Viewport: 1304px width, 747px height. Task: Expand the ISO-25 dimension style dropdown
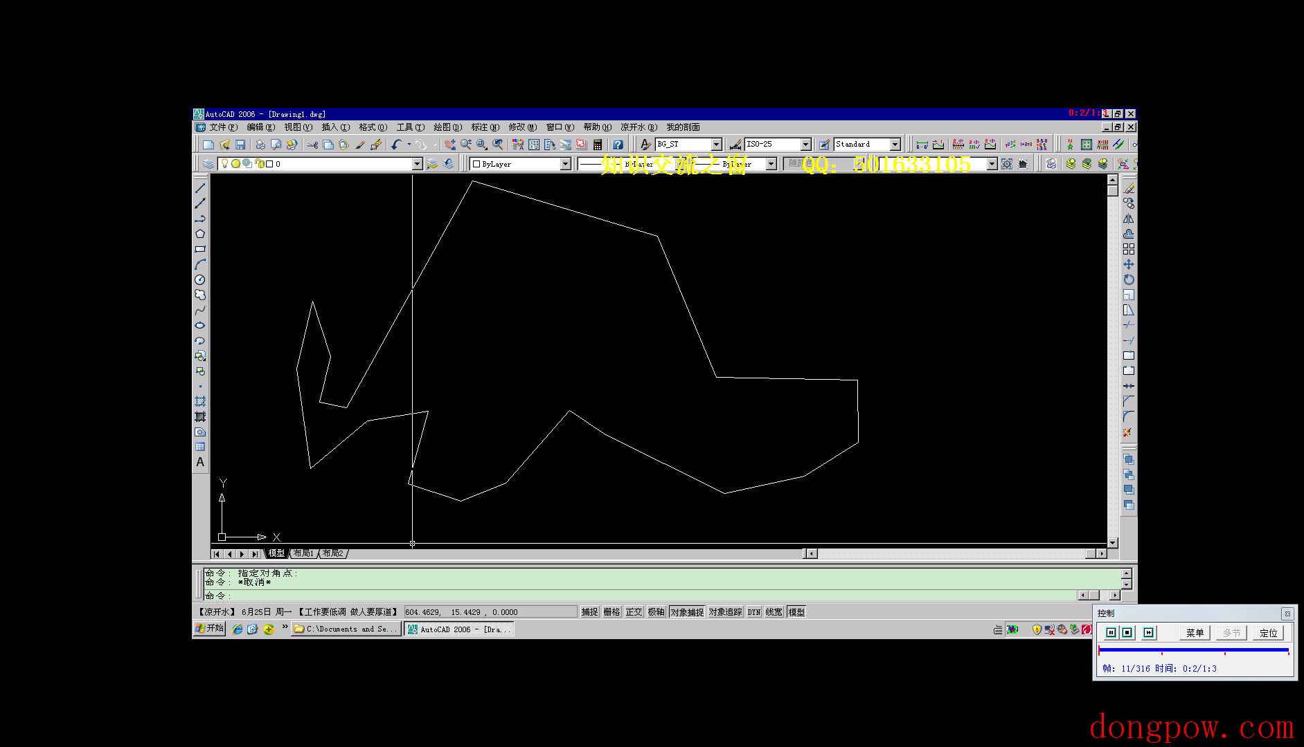tap(806, 145)
